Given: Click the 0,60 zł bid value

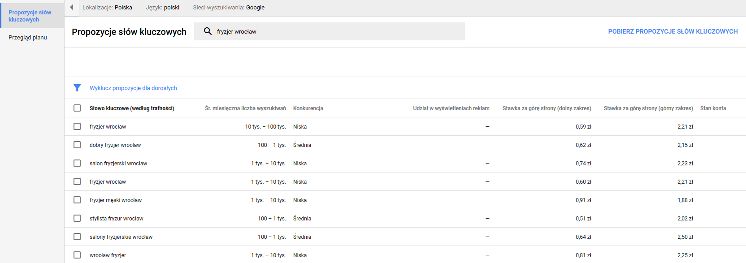Looking at the screenshot, I should pyautogui.click(x=583, y=181).
